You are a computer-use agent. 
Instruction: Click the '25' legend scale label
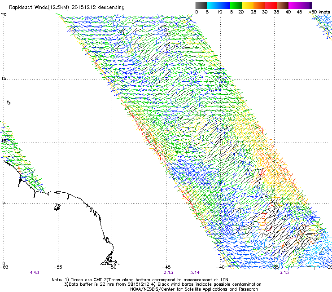click(x=253, y=12)
